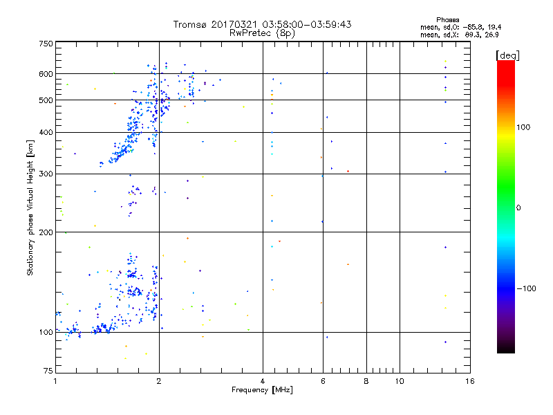Click the '2' x-axis tick label
553x415 pixels.
click(159, 381)
